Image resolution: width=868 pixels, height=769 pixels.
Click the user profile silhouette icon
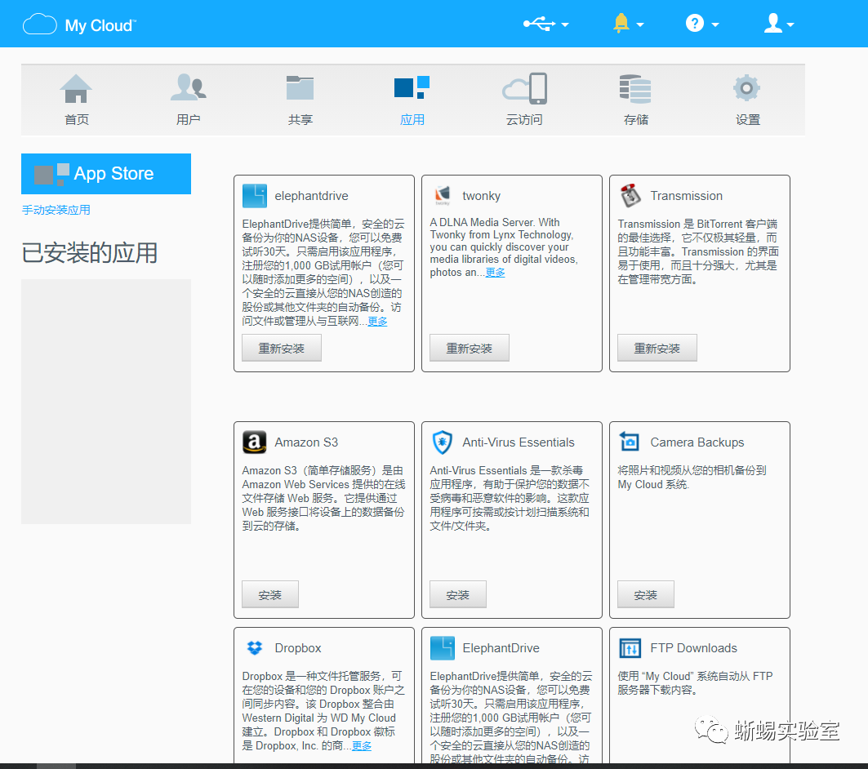click(772, 23)
